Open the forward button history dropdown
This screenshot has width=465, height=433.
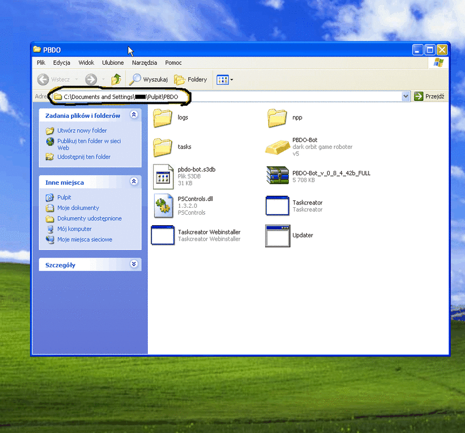coord(103,80)
